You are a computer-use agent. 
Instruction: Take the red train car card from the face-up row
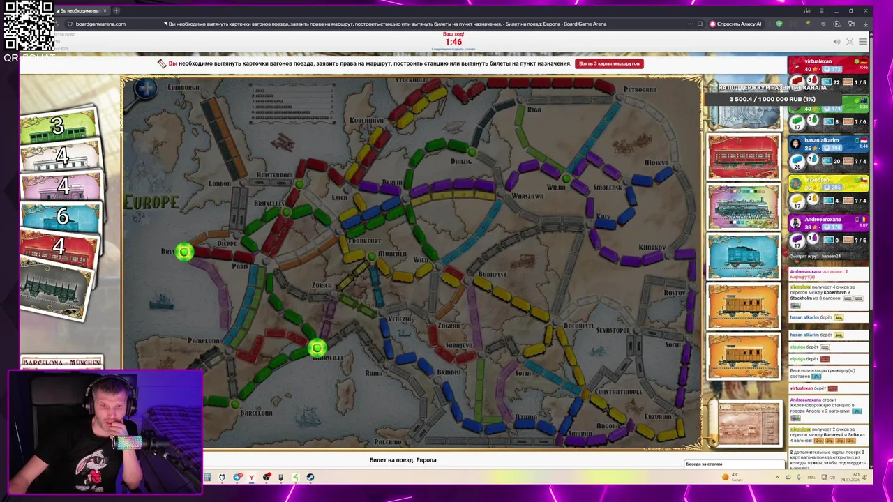(744, 157)
